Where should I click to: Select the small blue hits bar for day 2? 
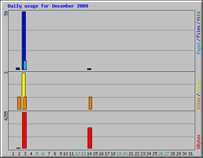pyautogui.click(x=18, y=69)
